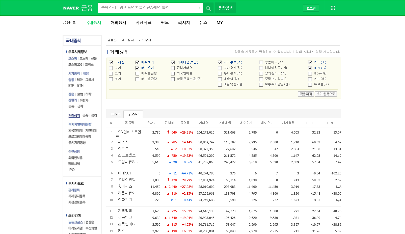Viewport: 405px width, 234px height.
Task: Go to 국내증시 in breadcrumb
Action: coord(128,40)
